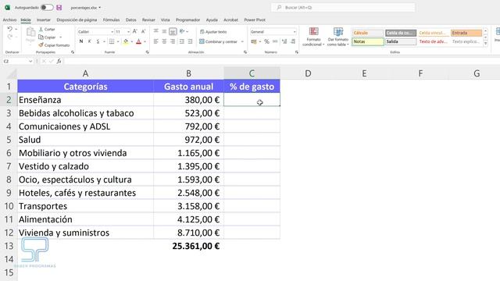Apply the Salida cell style
Viewport: 500px width, 281px height.
[x=401, y=41]
